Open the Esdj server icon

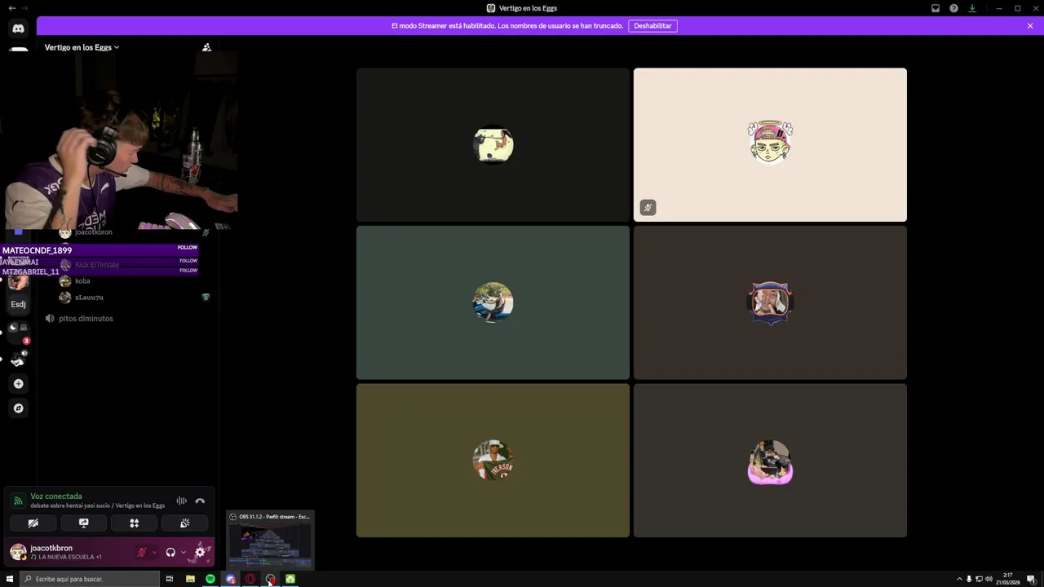click(18, 304)
